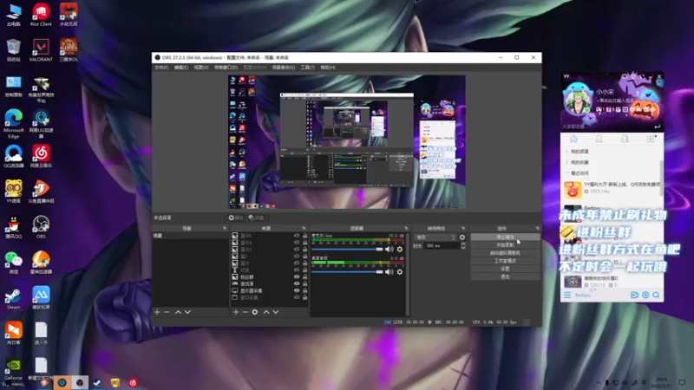Pop out the Controls (控件) dock panel
The width and height of the screenshot is (694, 390).
click(537, 228)
